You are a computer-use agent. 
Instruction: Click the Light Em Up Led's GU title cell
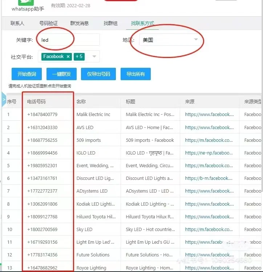(150, 242)
